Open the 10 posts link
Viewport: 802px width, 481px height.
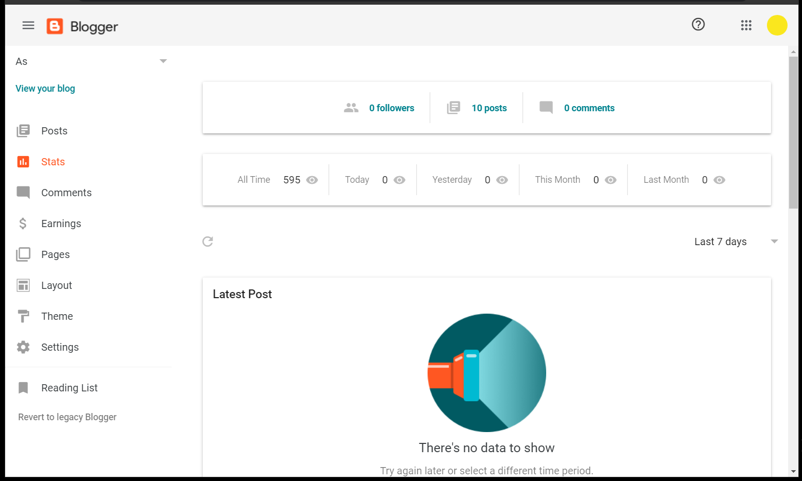click(489, 108)
